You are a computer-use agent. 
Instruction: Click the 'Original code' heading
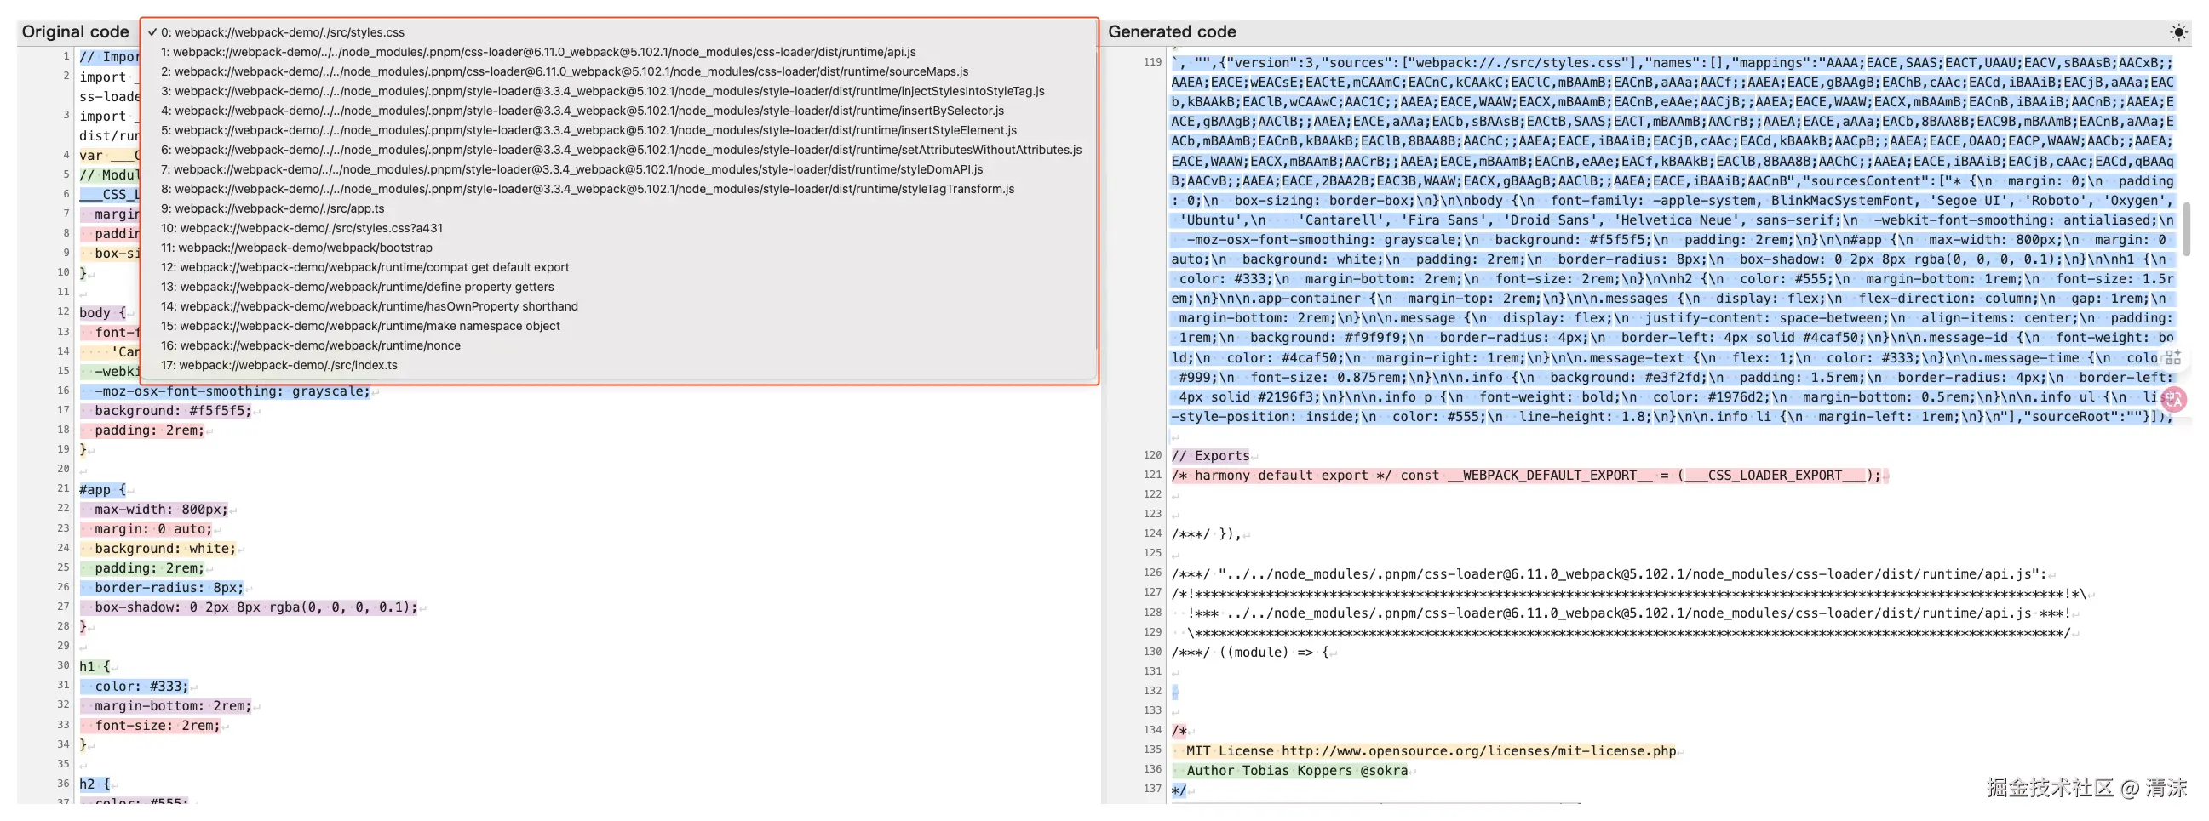[76, 32]
